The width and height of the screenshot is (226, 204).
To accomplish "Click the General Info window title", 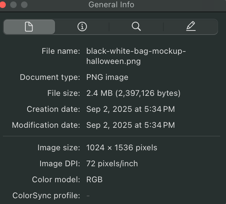I will [x=111, y=5].
